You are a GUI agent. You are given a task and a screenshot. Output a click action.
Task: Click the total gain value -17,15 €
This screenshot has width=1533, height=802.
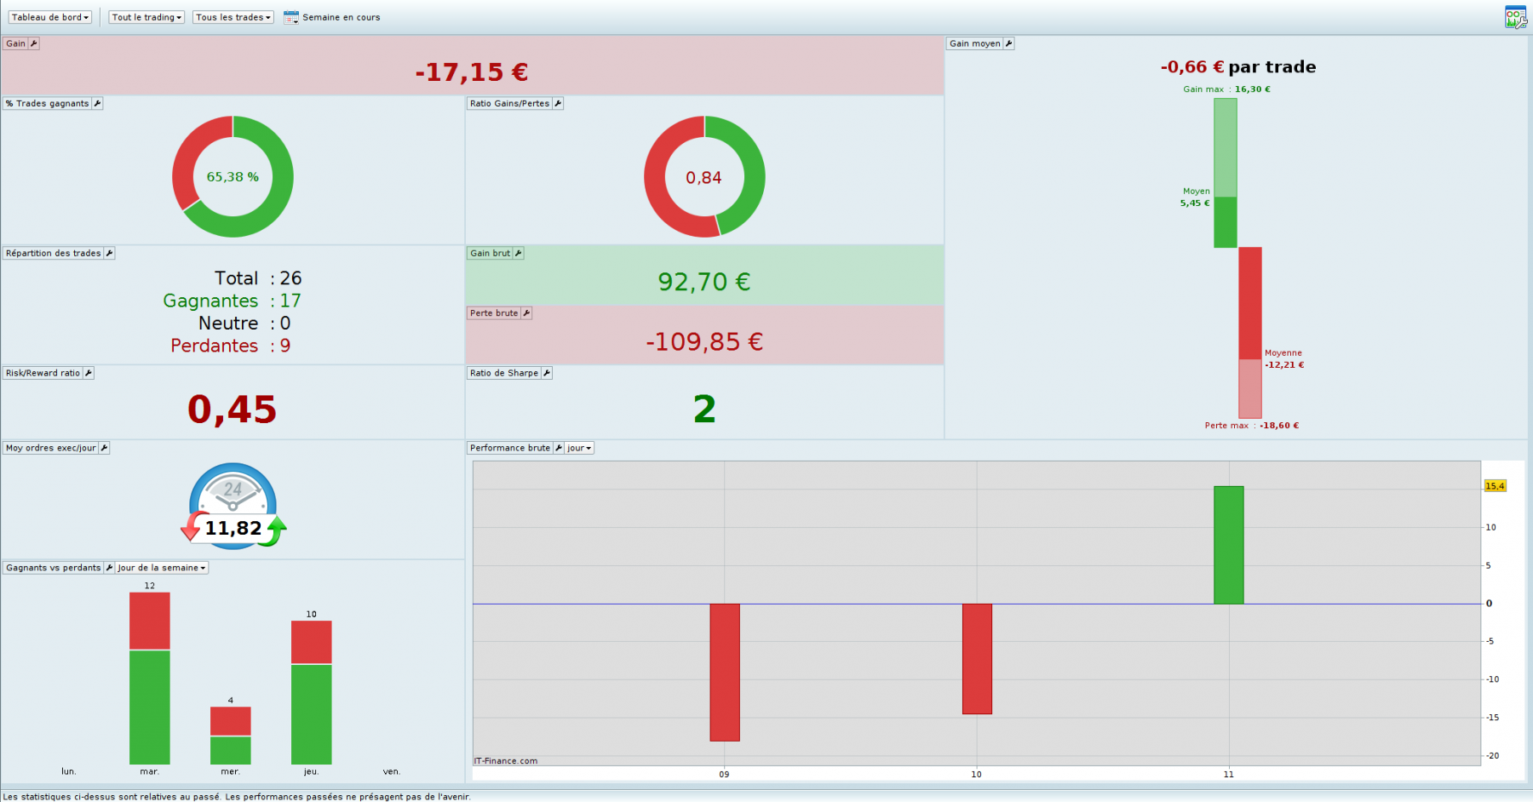pyautogui.click(x=472, y=72)
